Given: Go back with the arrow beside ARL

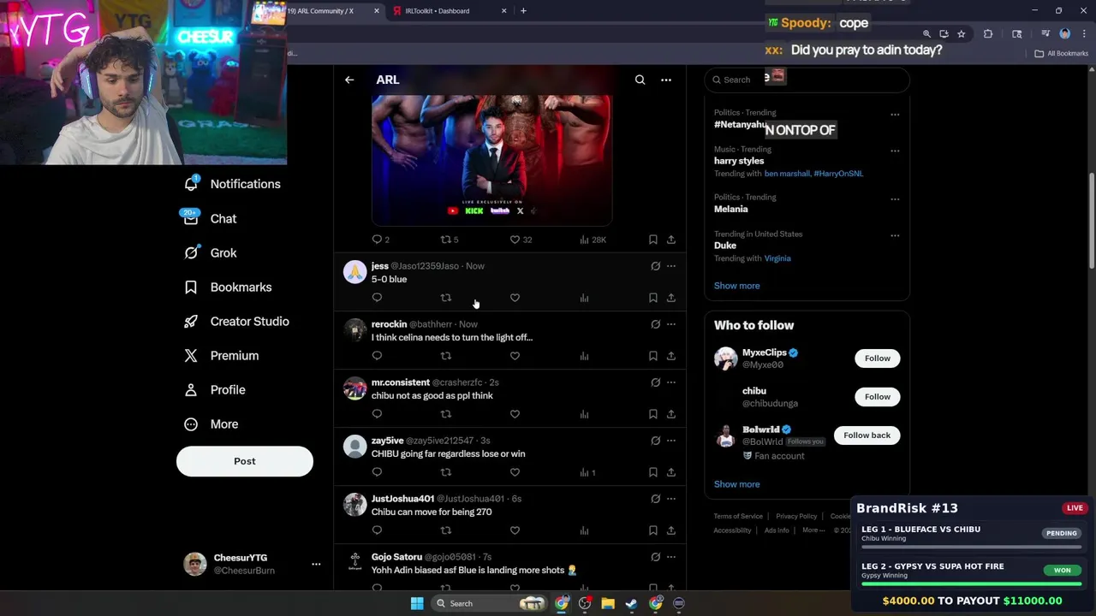Looking at the screenshot, I should coord(349,80).
